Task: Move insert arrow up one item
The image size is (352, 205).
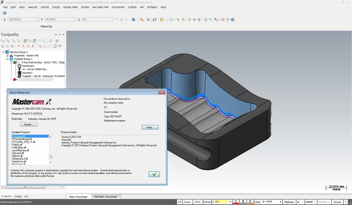Action: [x=23, y=46]
